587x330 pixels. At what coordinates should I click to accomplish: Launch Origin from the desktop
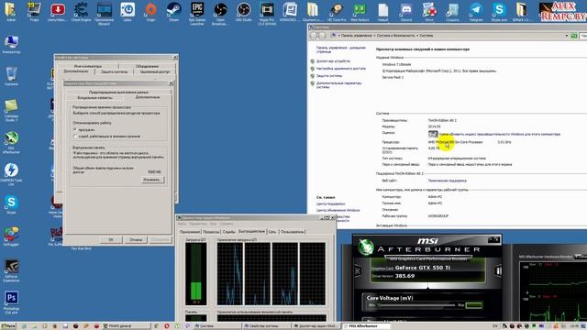[x=150, y=11]
